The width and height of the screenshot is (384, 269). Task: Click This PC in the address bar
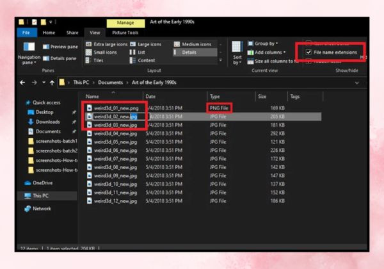[81, 83]
